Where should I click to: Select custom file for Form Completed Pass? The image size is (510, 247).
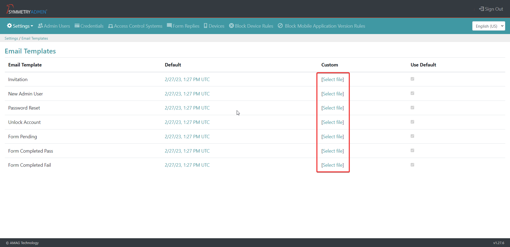point(333,151)
